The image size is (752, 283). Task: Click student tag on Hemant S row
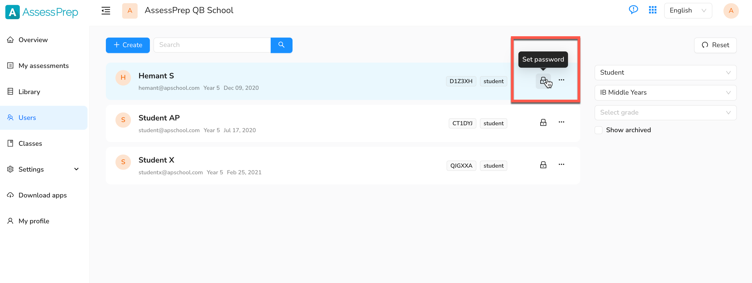[x=493, y=81]
